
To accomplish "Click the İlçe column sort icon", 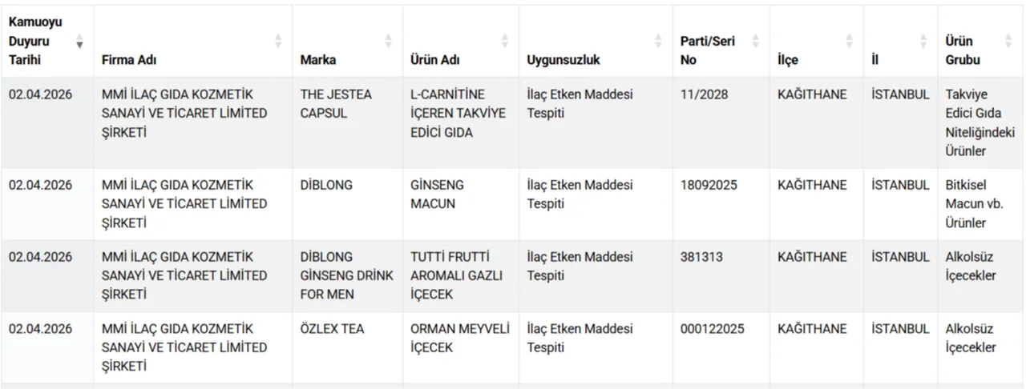I will 849,41.
